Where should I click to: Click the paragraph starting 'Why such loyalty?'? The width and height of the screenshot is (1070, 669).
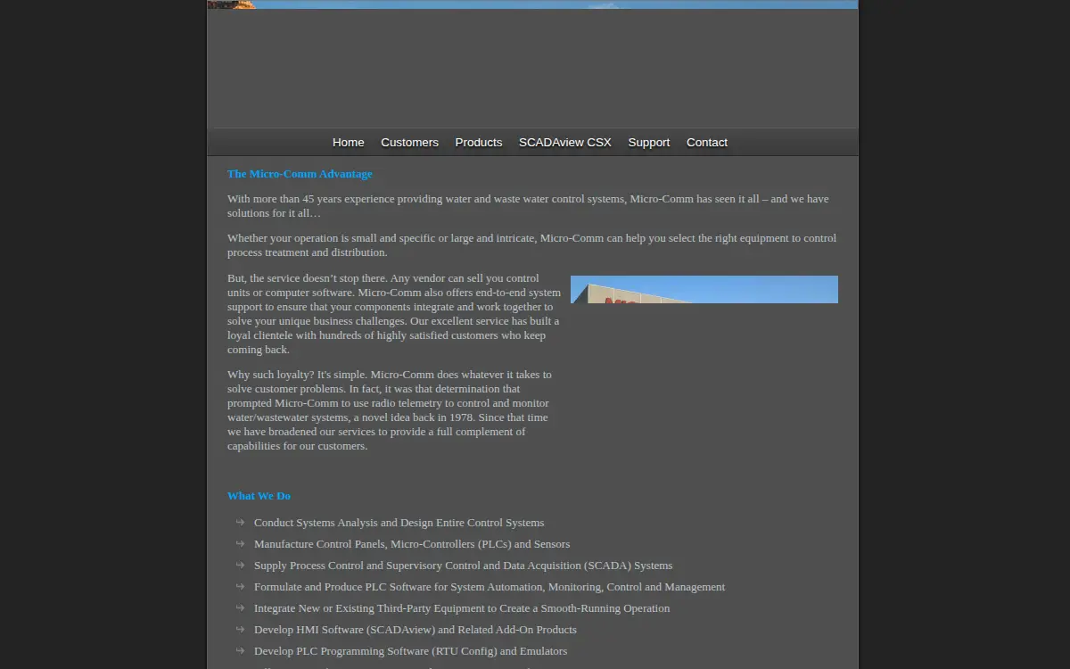[x=390, y=410]
